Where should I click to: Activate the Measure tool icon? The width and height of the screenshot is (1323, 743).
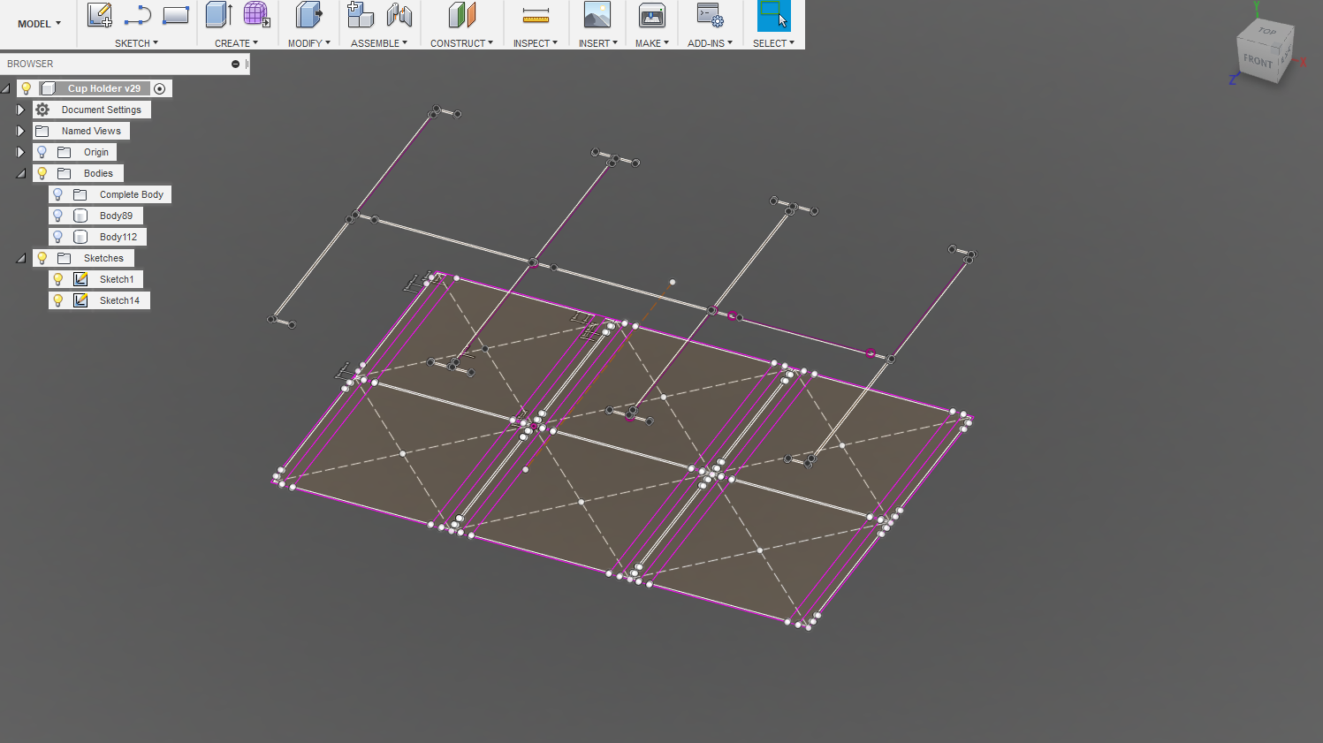(x=536, y=15)
